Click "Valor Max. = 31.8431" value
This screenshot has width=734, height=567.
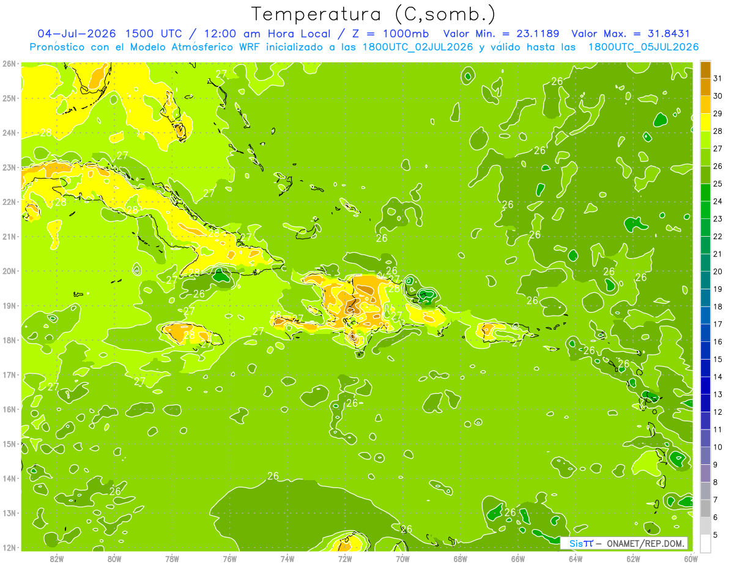tap(634, 34)
